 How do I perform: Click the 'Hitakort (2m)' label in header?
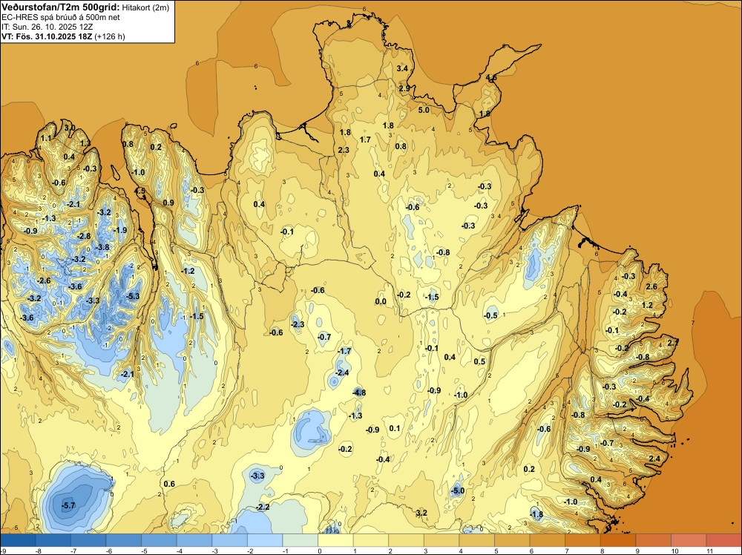click(145, 8)
